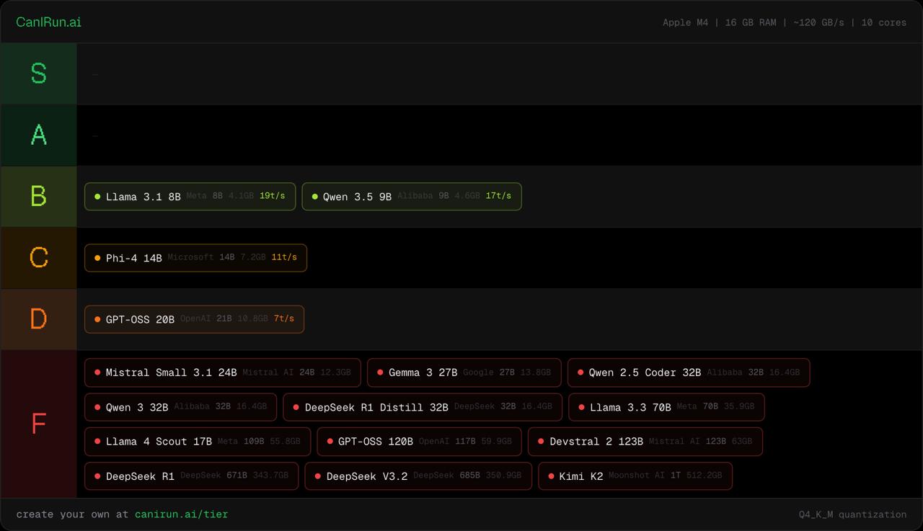The image size is (923, 531).
Task: Click the Apple M4 hardware specs text
Action: [x=784, y=22]
